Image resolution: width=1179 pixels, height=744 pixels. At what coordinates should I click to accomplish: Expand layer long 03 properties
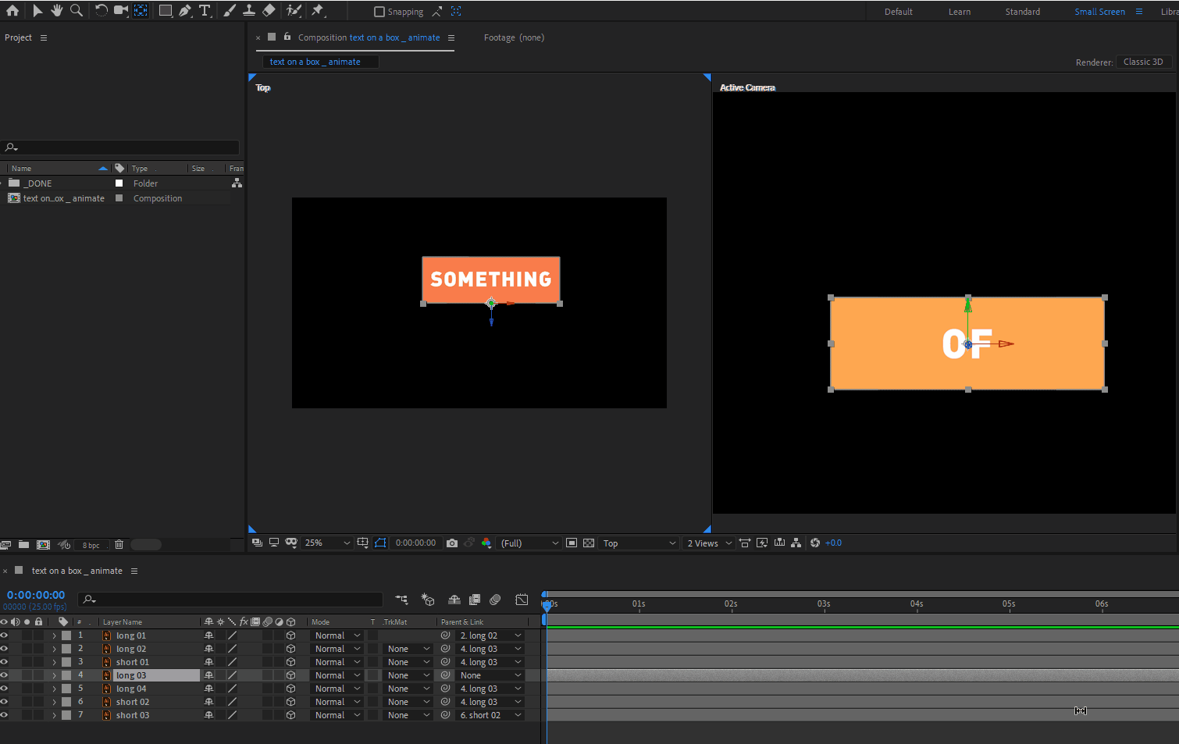(x=54, y=675)
